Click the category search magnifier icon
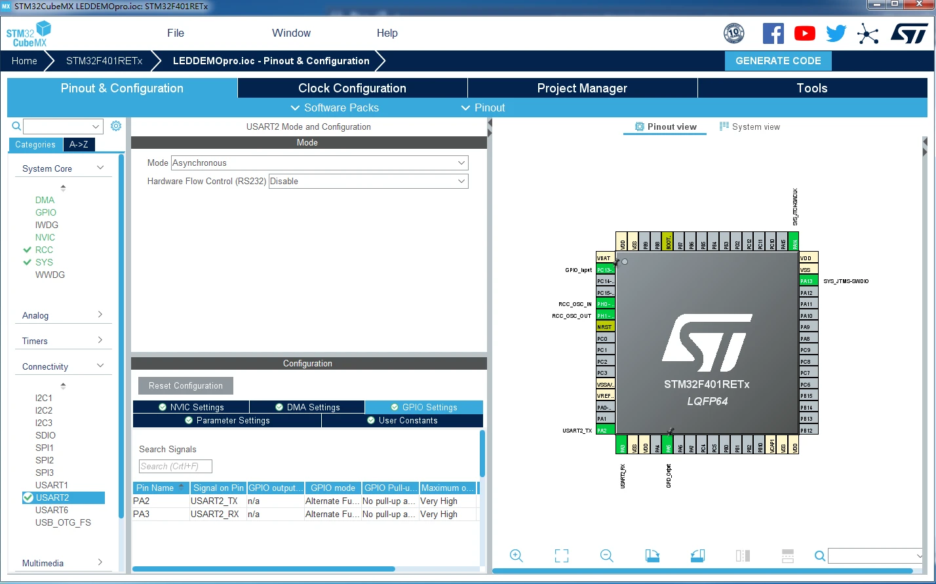This screenshot has width=936, height=584. coord(17,126)
